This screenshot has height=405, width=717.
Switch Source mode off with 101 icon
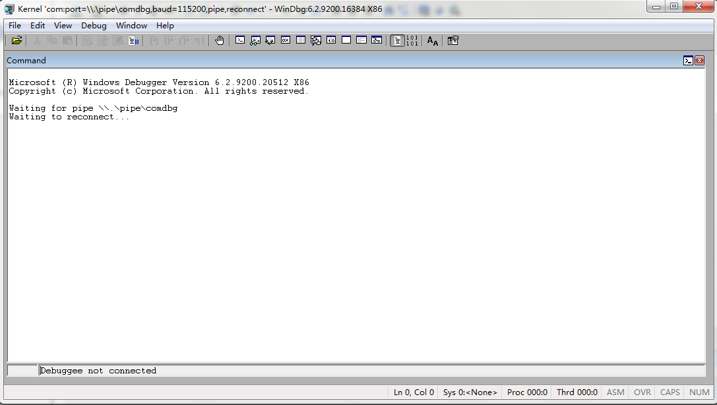[412, 41]
